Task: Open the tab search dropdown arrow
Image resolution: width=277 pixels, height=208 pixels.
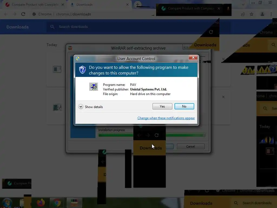Action: (243, 5)
